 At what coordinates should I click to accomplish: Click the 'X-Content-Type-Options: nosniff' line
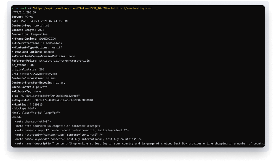37,48
